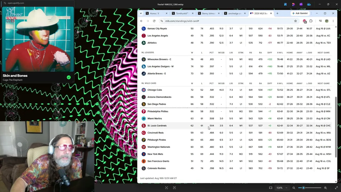Click the Skin and Bones song title
Screen dimensions: 341x192
[15, 76]
